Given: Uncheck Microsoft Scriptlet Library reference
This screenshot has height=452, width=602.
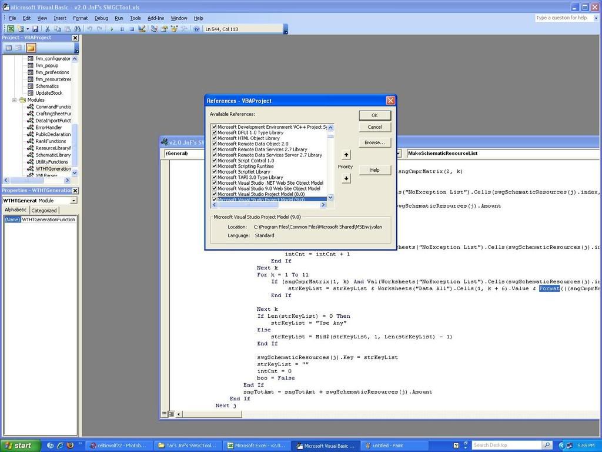Looking at the screenshot, I should (x=215, y=172).
